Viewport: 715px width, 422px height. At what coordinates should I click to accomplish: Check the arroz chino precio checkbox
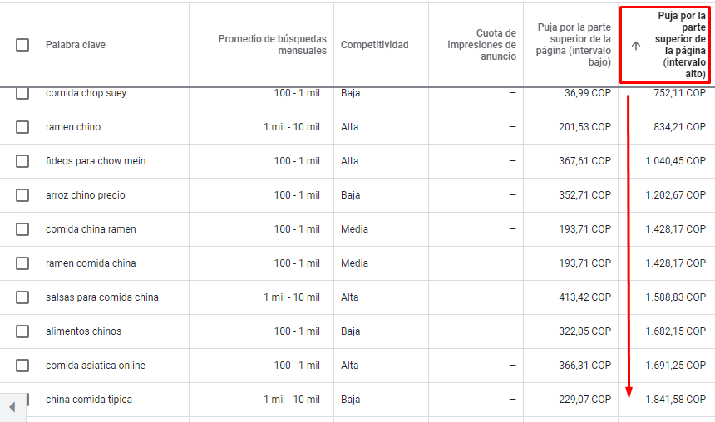coord(22,195)
